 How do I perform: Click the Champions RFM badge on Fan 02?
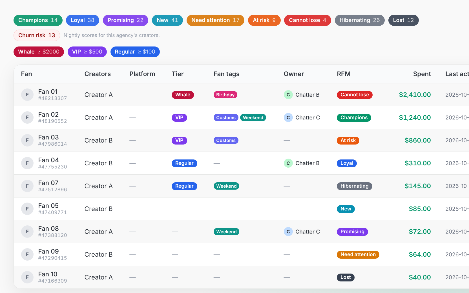(x=354, y=118)
